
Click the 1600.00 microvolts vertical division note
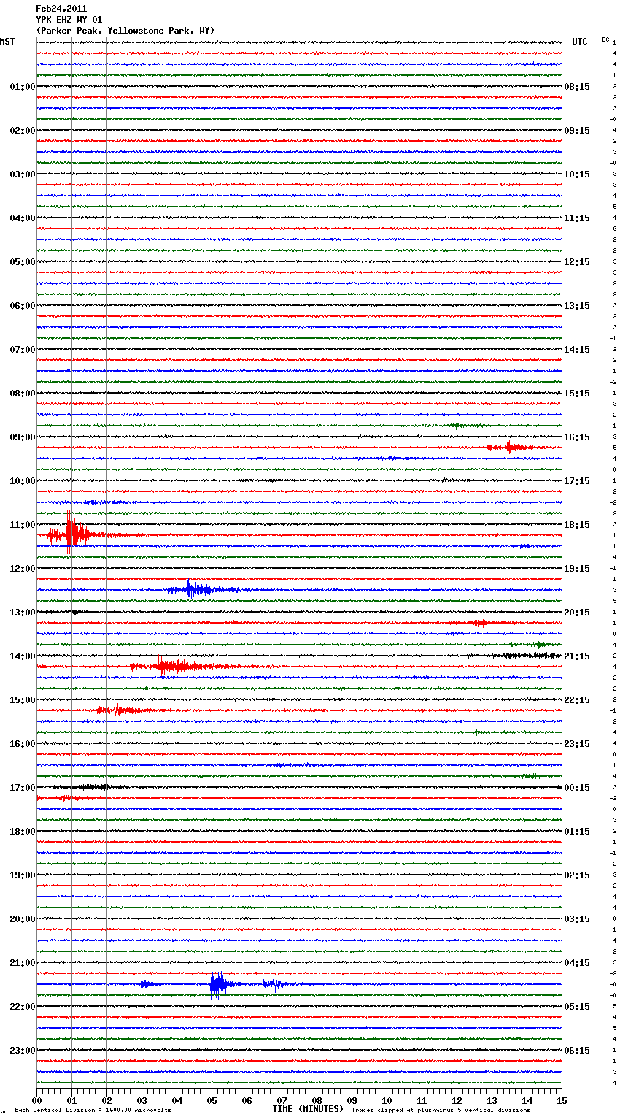(x=93, y=1111)
